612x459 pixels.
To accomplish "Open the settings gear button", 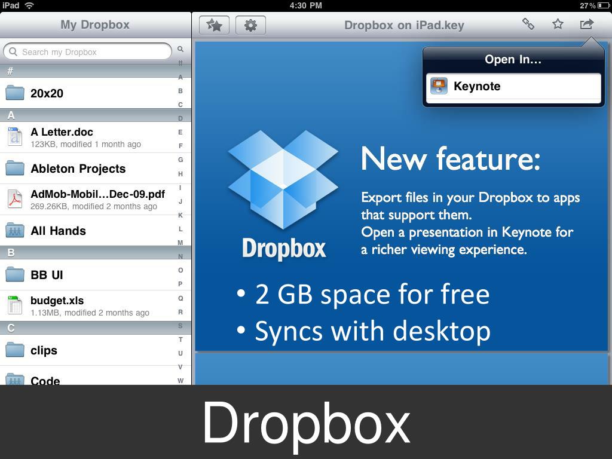I will [x=250, y=25].
